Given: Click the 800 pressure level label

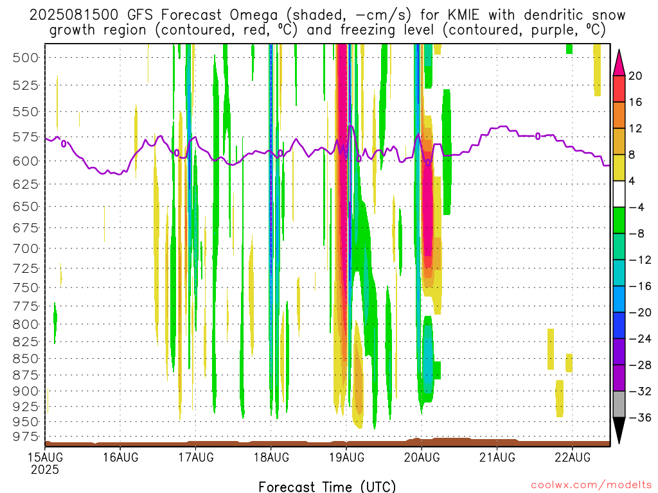Looking at the screenshot, I should click(26, 324).
